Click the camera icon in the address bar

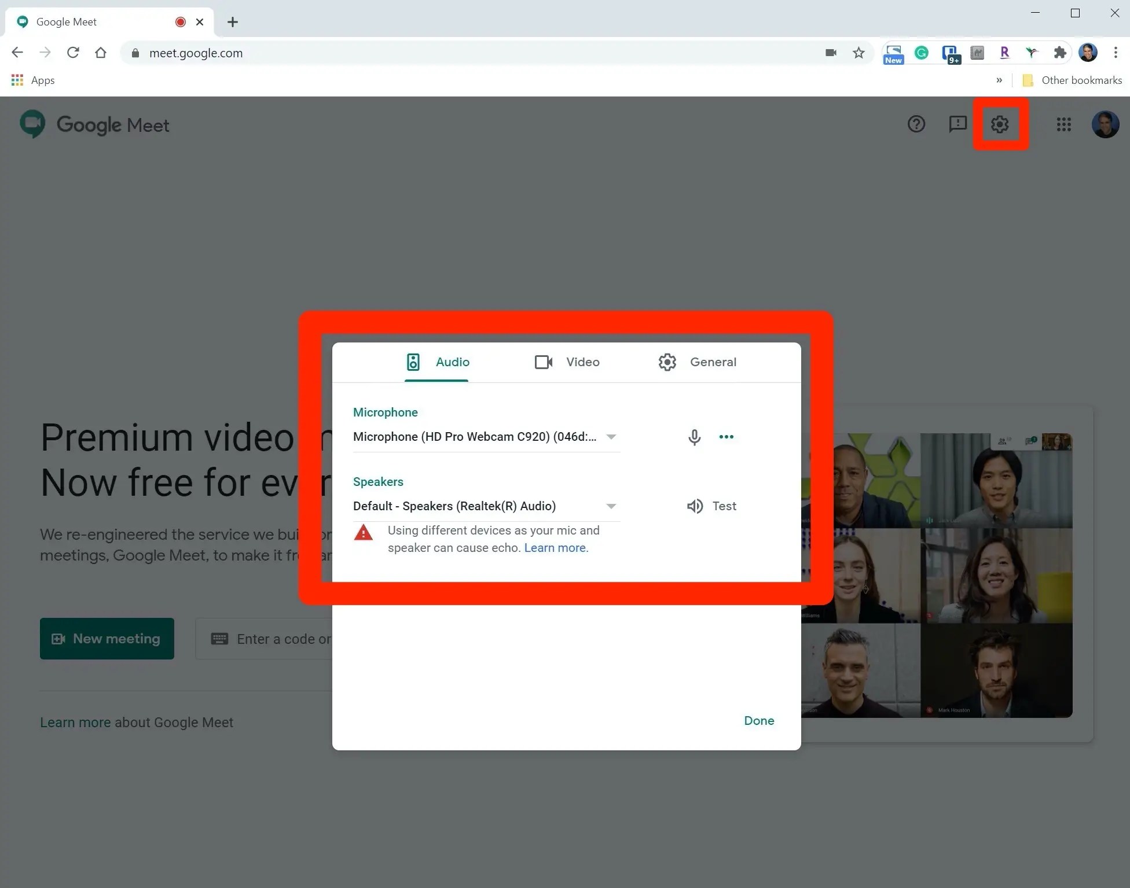click(831, 53)
